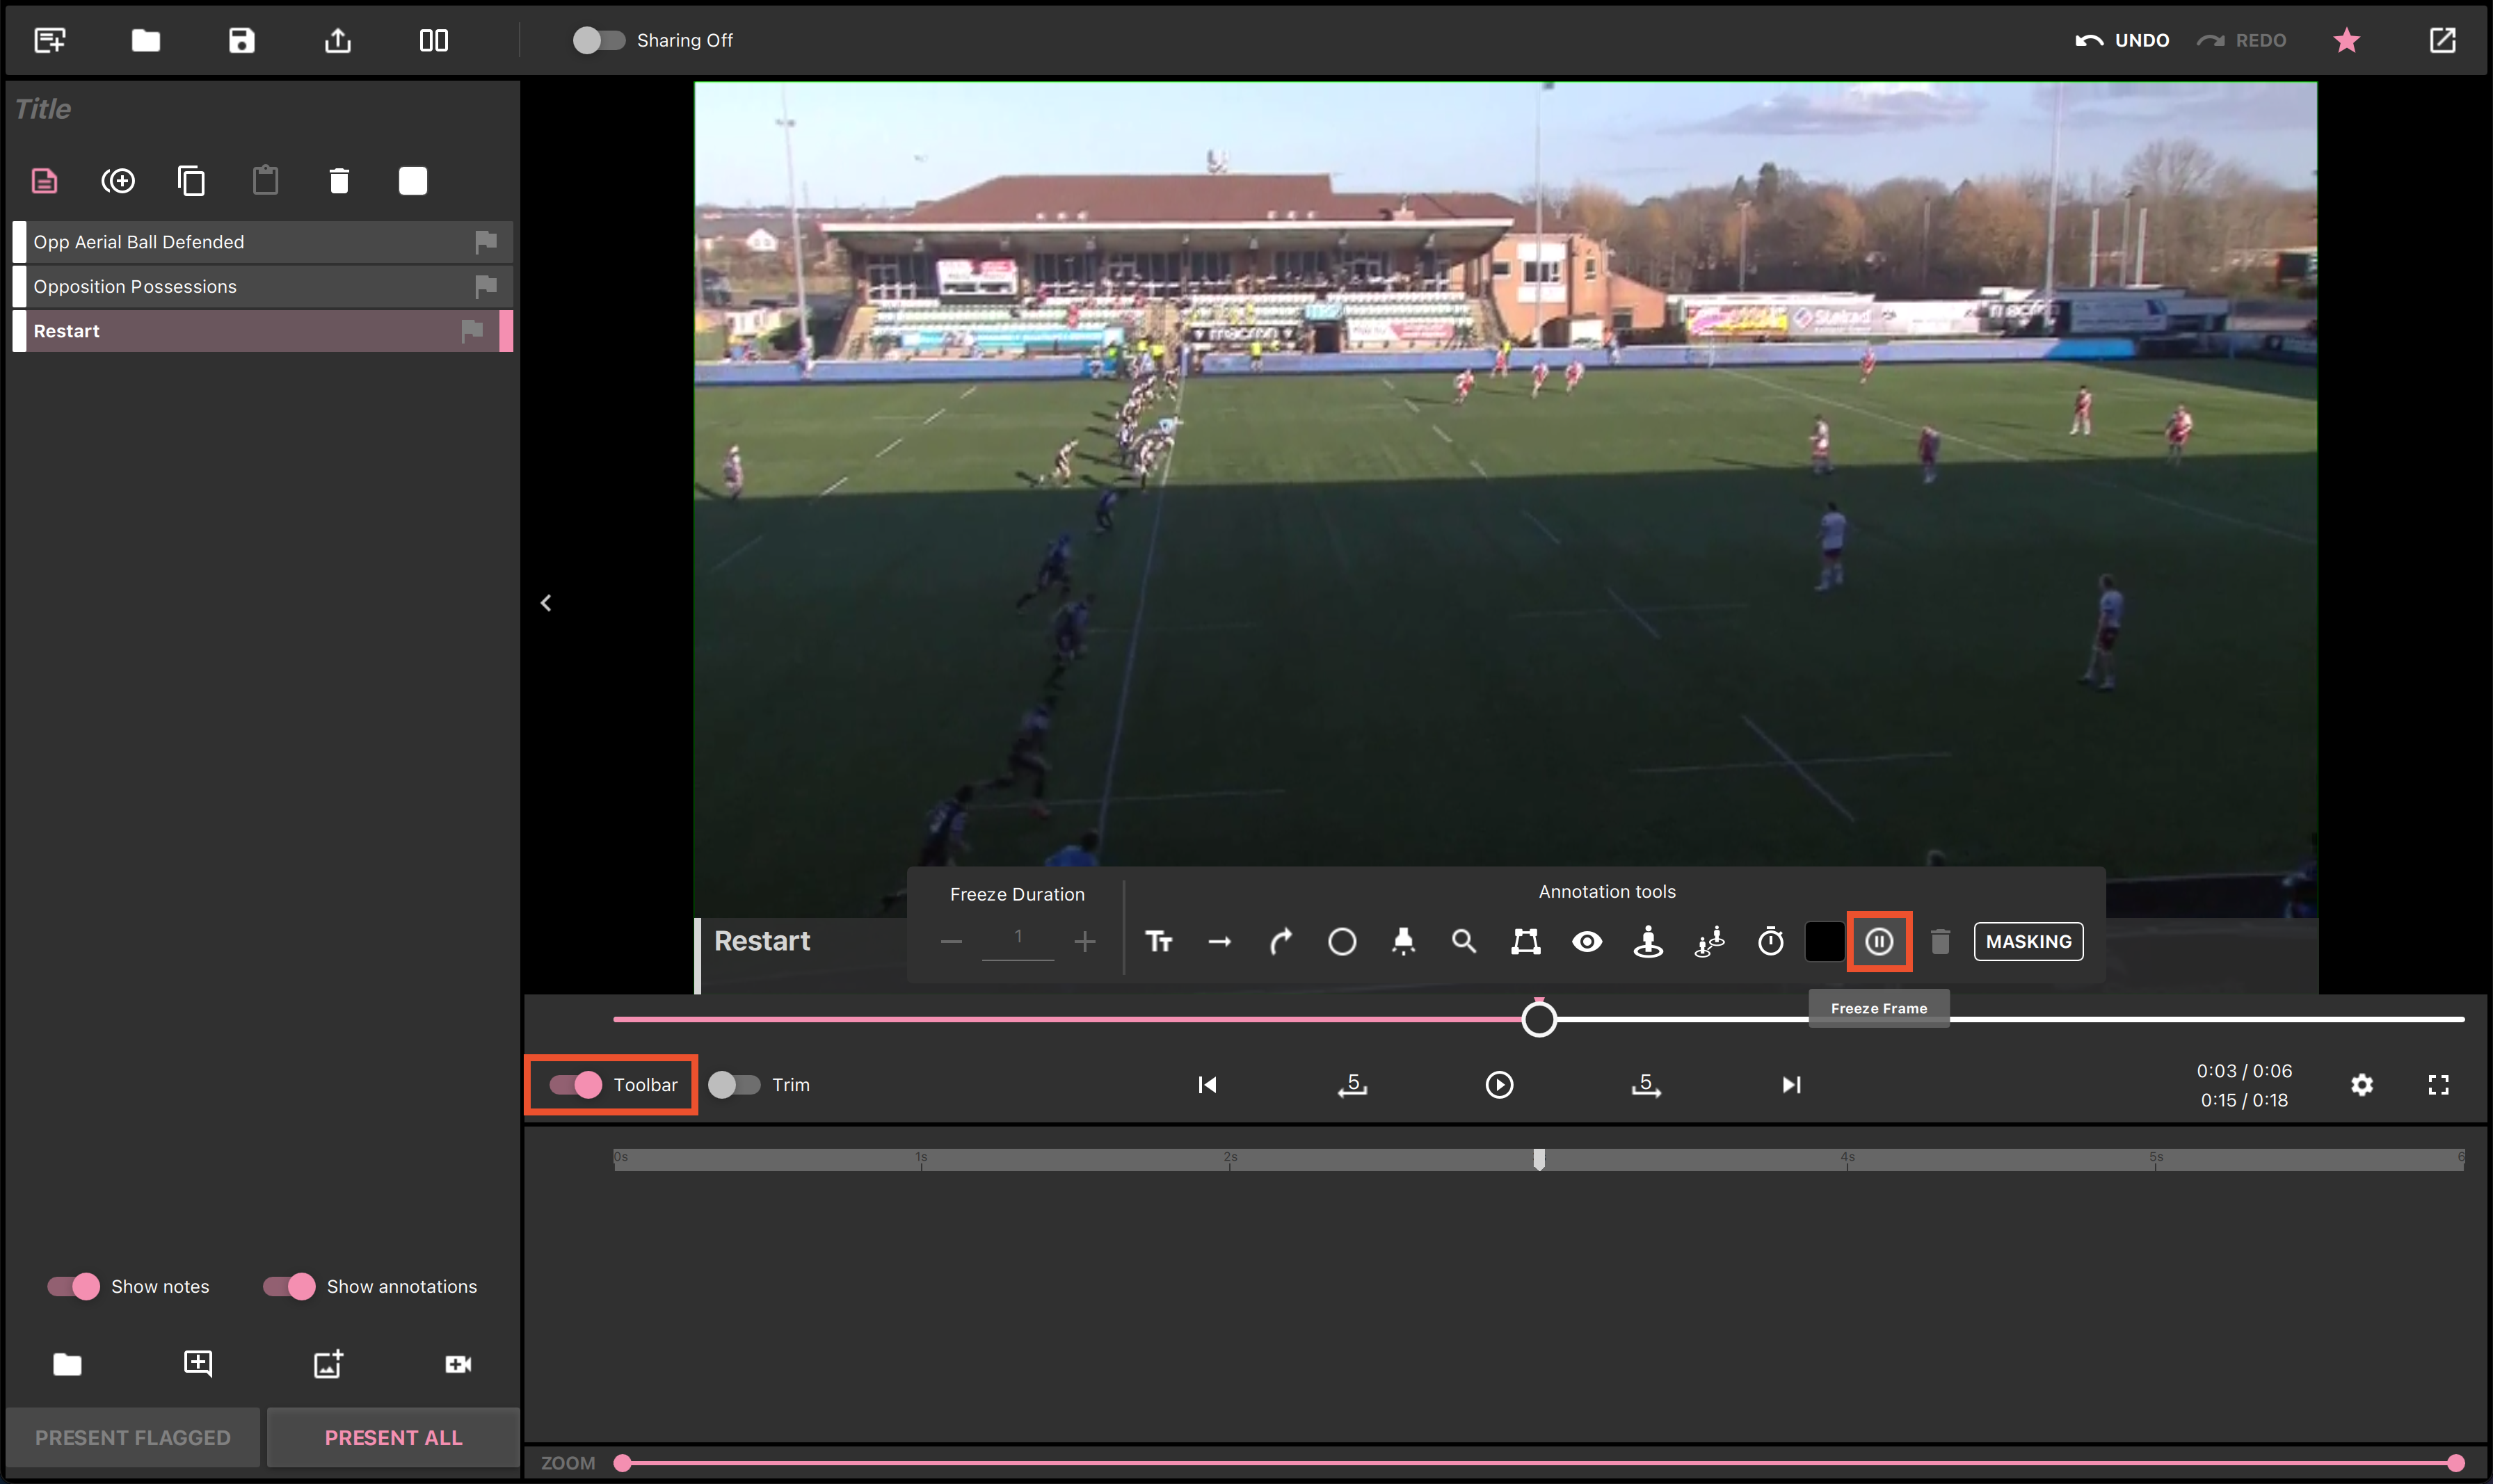Open in external window icon
The width and height of the screenshot is (2493, 1484).
(x=2442, y=40)
